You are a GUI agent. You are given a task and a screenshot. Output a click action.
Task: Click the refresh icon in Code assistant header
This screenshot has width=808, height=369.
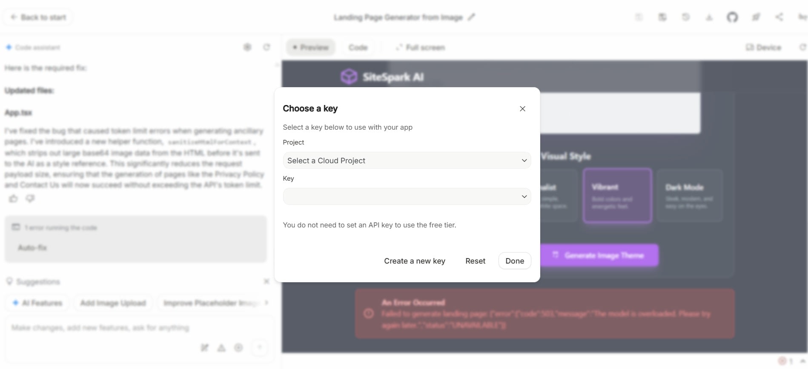click(x=266, y=47)
